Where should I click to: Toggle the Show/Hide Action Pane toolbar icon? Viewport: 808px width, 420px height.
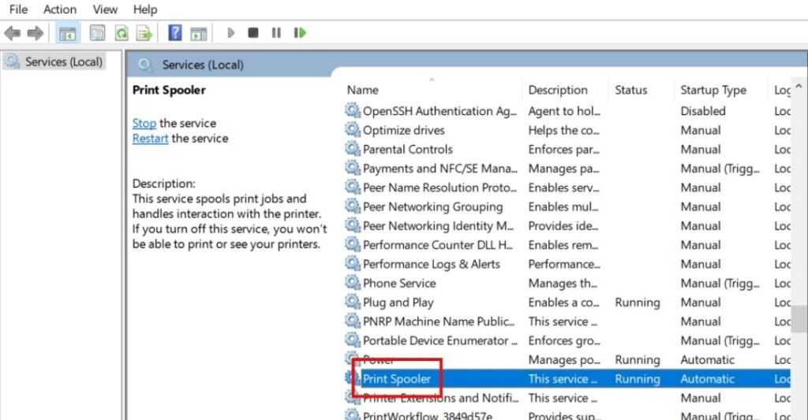(198, 33)
